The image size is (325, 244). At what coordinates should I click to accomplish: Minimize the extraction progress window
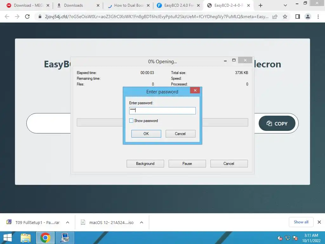225,60
